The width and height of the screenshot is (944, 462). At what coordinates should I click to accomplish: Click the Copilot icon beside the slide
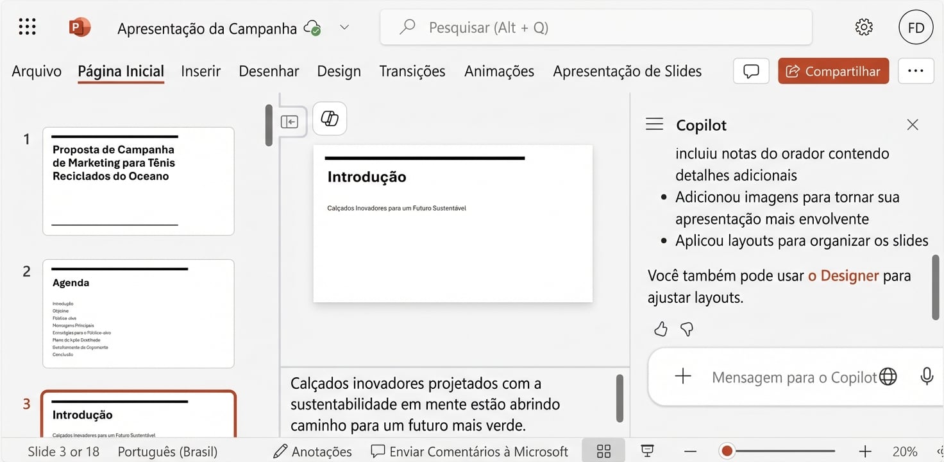(329, 119)
